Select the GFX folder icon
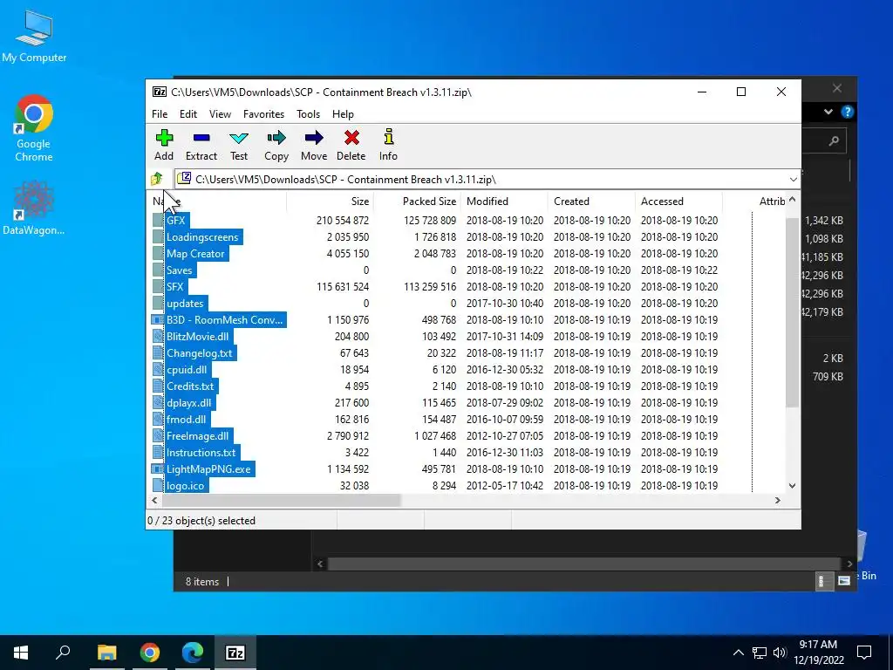The width and height of the screenshot is (893, 670). click(158, 220)
